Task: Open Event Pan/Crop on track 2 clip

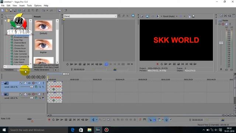Action: [57, 100]
